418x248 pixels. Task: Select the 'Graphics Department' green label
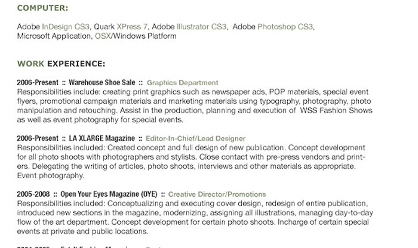pos(183,83)
